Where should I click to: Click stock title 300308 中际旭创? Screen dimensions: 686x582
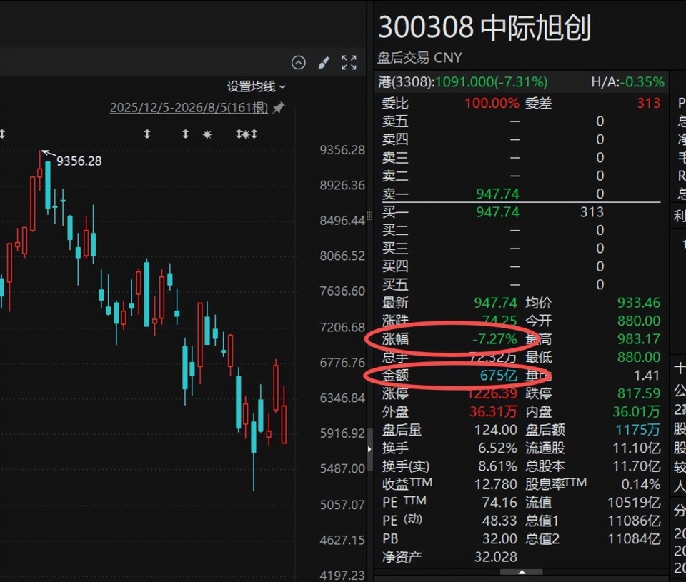pyautogui.click(x=484, y=27)
